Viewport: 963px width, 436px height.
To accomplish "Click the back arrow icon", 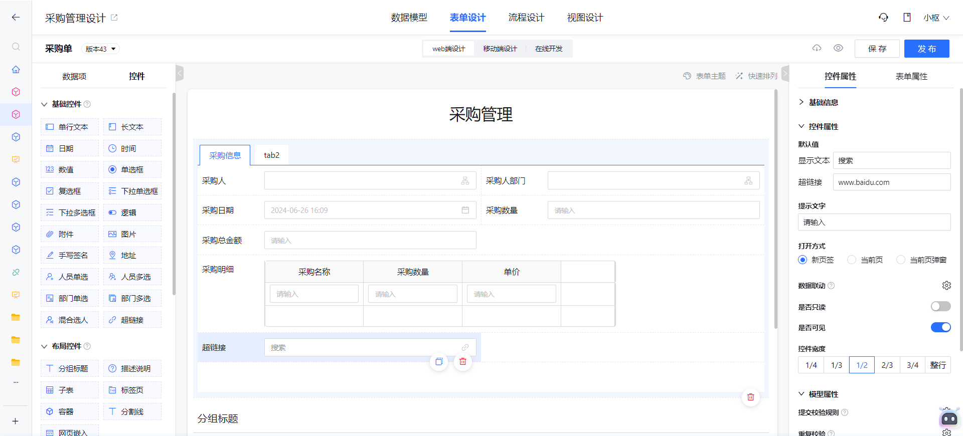I will pos(16,18).
